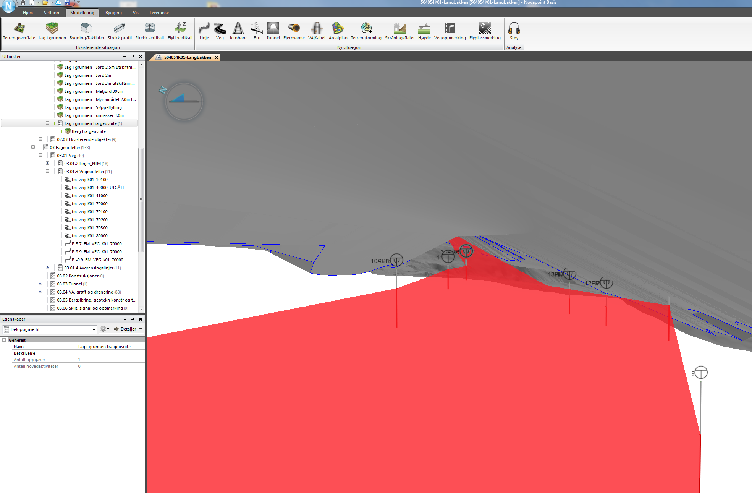Screen dimensions: 752x493
Task: Edit the Navn property value field
Action: point(110,347)
